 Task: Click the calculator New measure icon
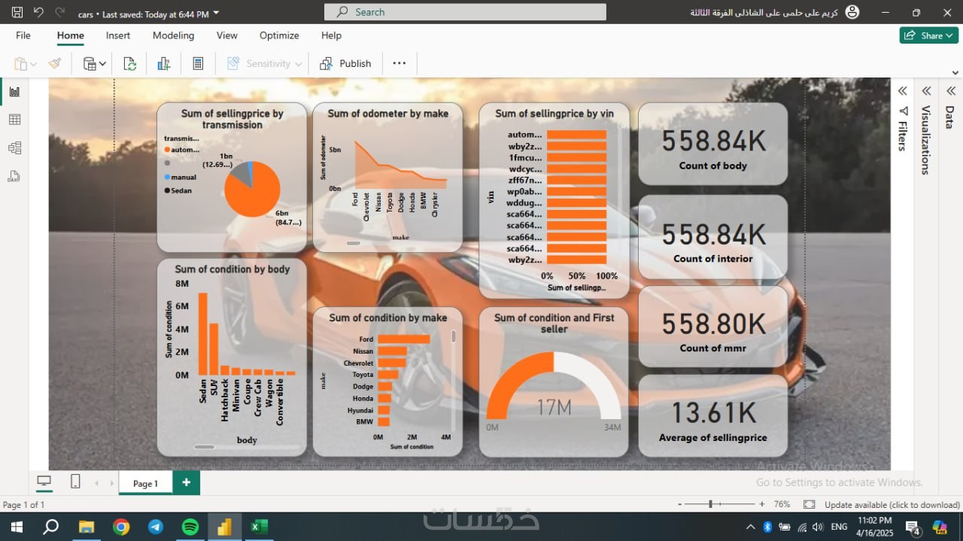click(198, 64)
